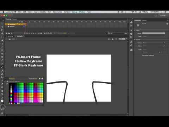This screenshot has height=127, width=169.
Task: Select the Lasso tool
Action: pos(2,37)
